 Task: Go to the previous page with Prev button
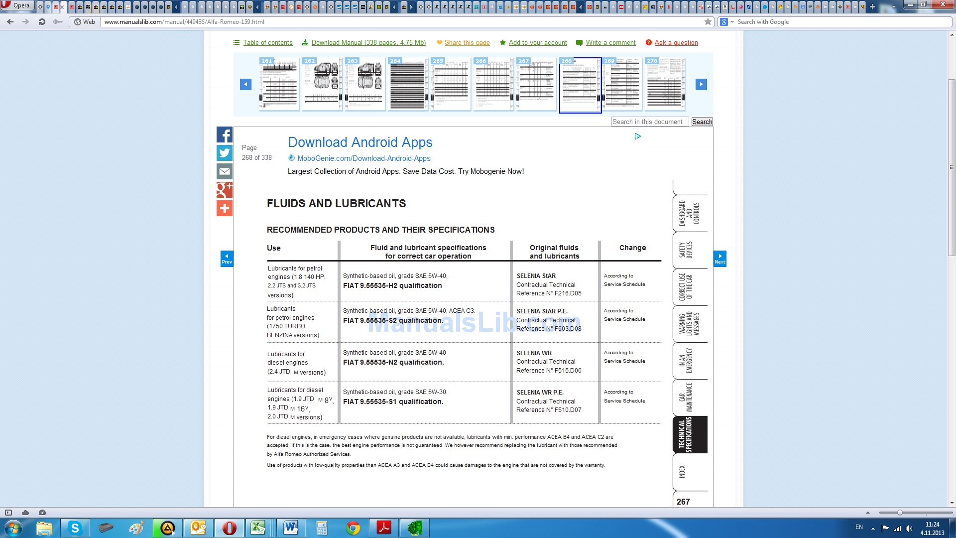[x=227, y=259]
